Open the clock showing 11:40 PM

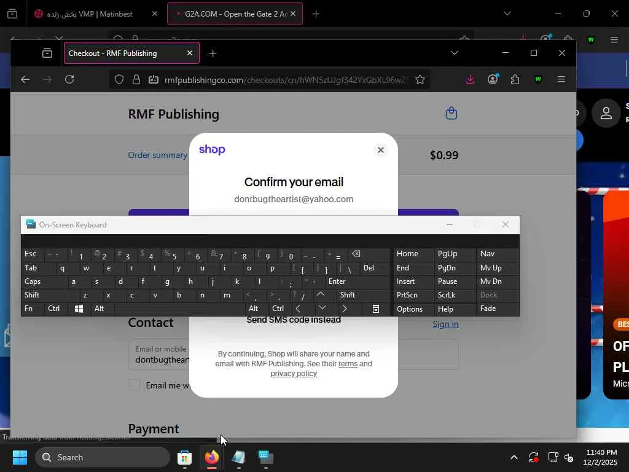600,457
